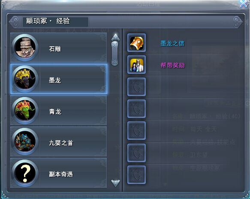
Task: Click the scroll down arrow of boss list
Action: click(x=115, y=183)
